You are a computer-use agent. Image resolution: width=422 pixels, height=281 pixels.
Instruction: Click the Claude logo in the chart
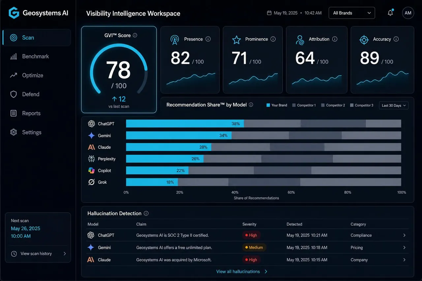coord(91,147)
